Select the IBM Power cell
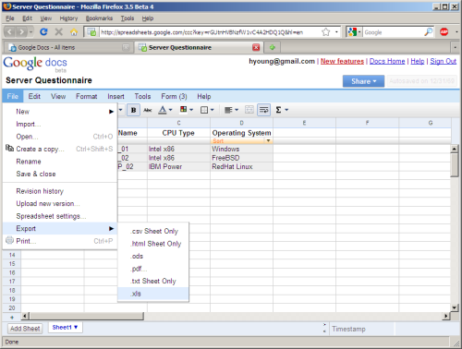This screenshot has height=349, width=462. click(178, 166)
